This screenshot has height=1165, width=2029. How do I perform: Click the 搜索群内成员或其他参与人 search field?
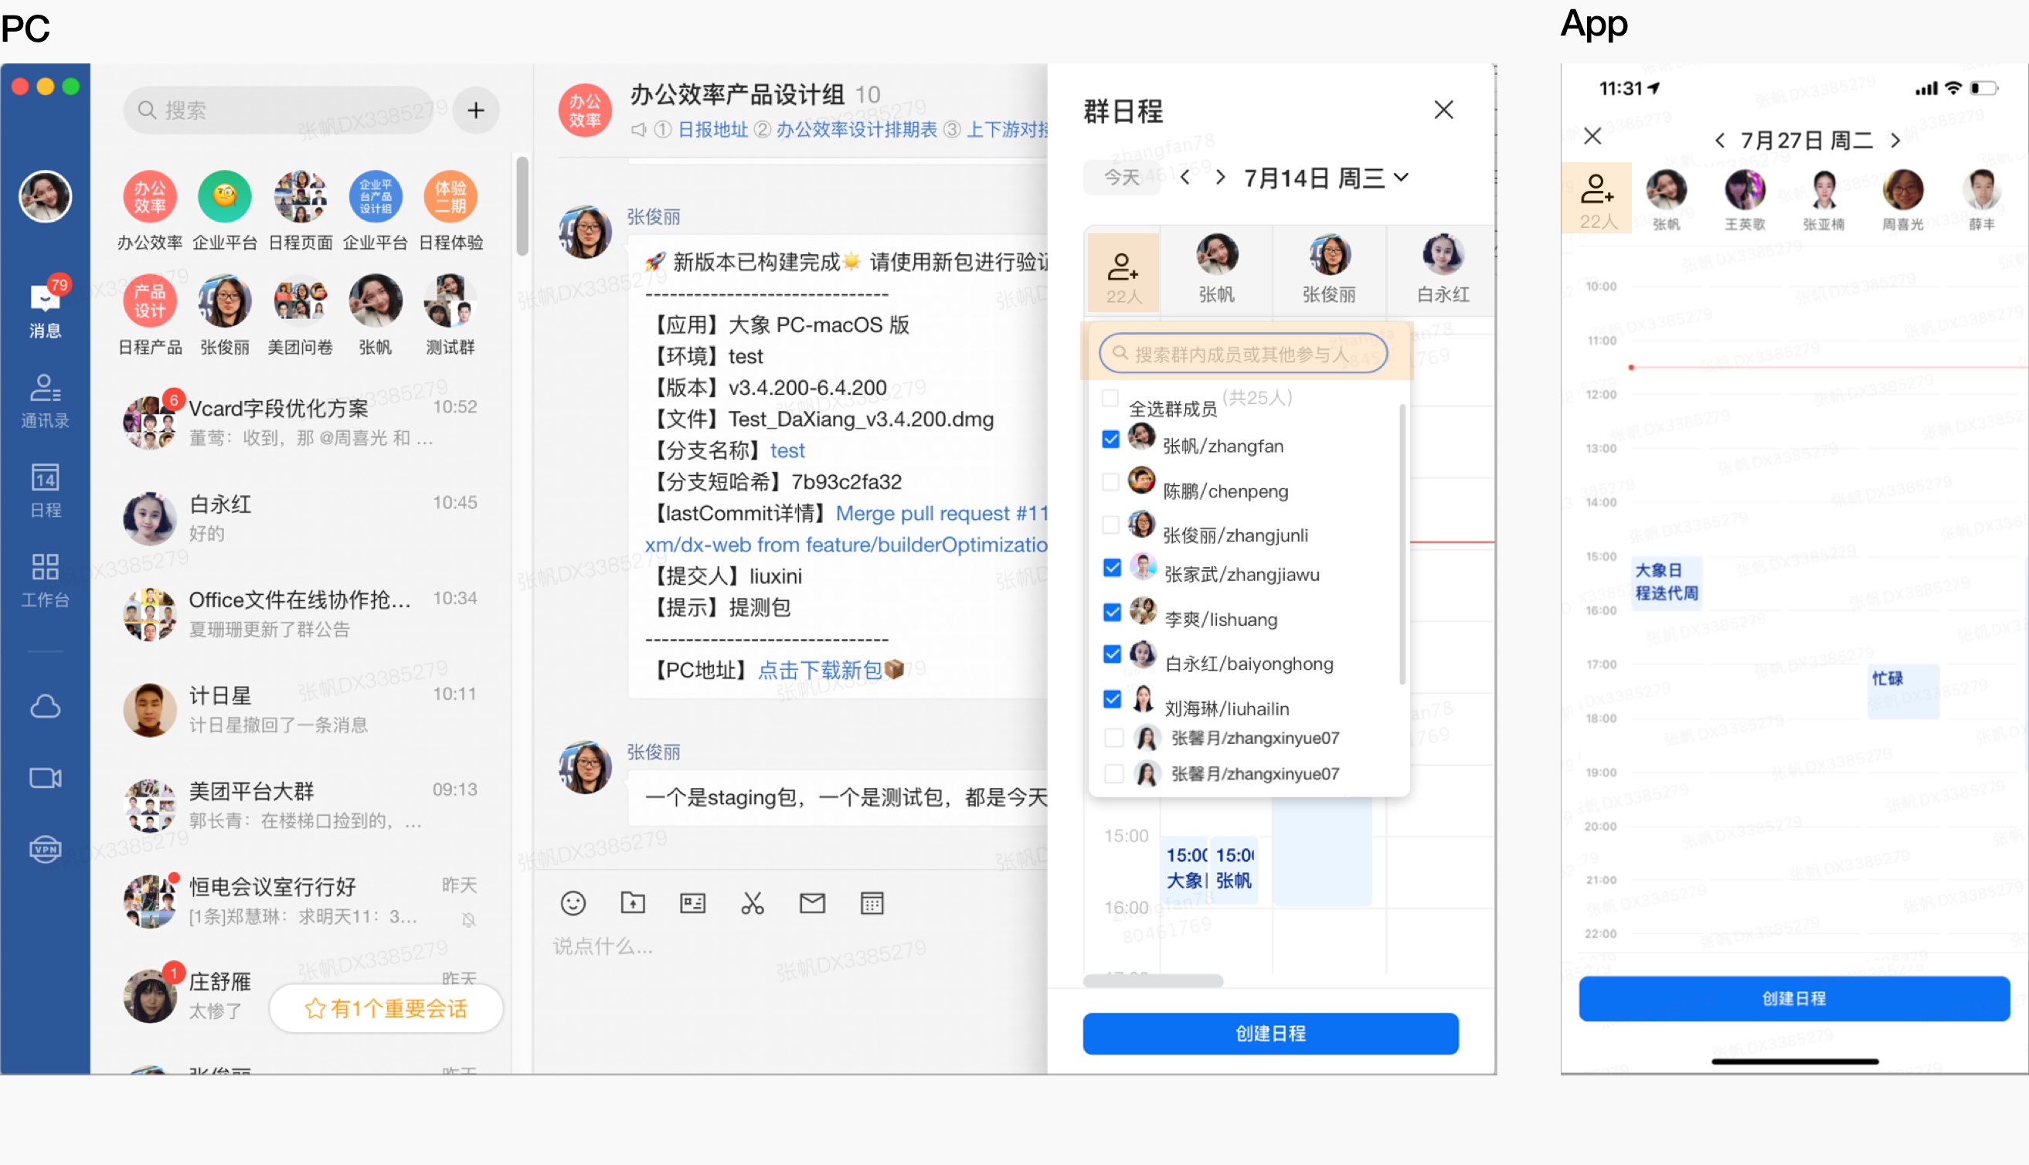pos(1242,353)
